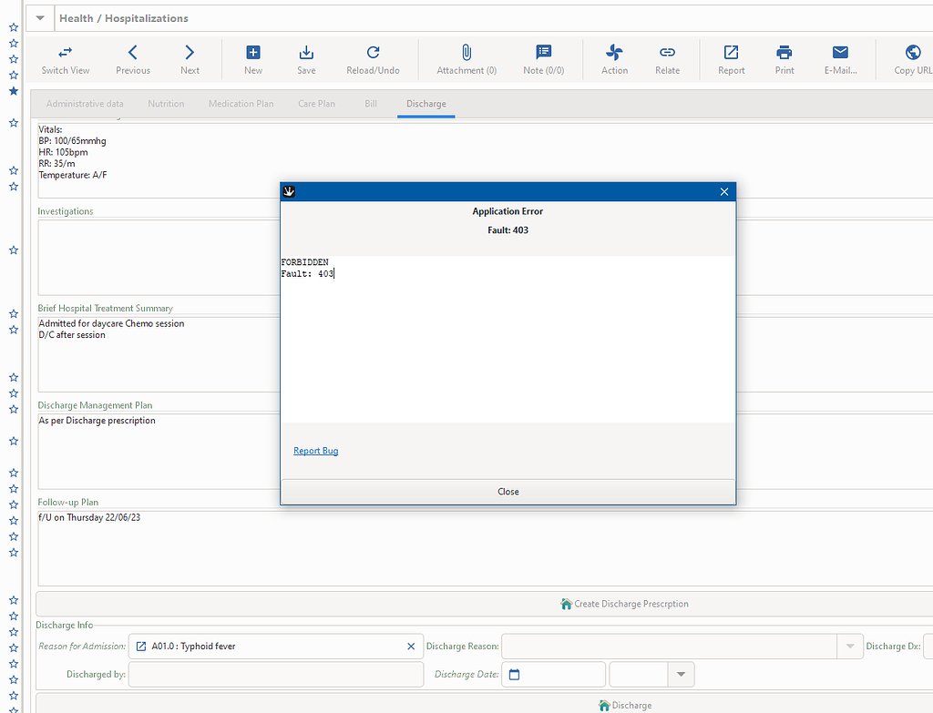The width and height of the screenshot is (933, 713).
Task: Switch to the Medication Plan tab
Action: click(241, 104)
